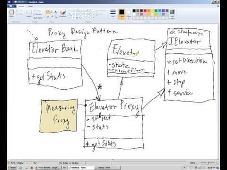Pick the red palette swatch

pyautogui.click(x=145, y=11)
